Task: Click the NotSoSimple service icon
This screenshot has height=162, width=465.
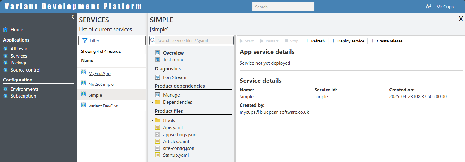Action: [83, 83]
